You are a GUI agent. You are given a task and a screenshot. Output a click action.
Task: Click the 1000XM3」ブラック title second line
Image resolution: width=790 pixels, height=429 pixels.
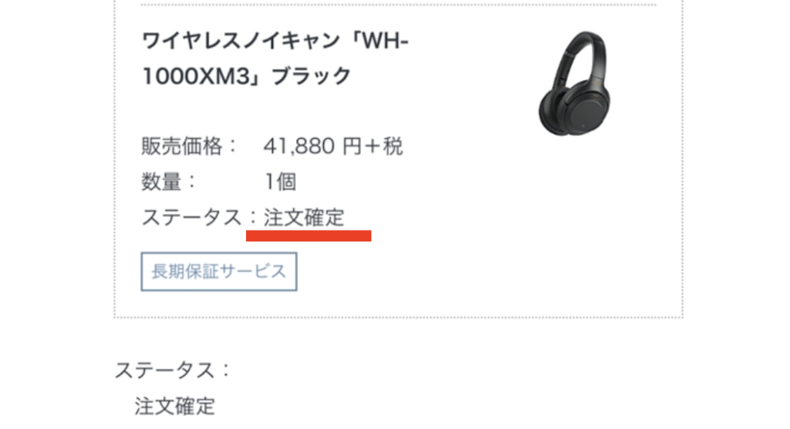click(246, 76)
